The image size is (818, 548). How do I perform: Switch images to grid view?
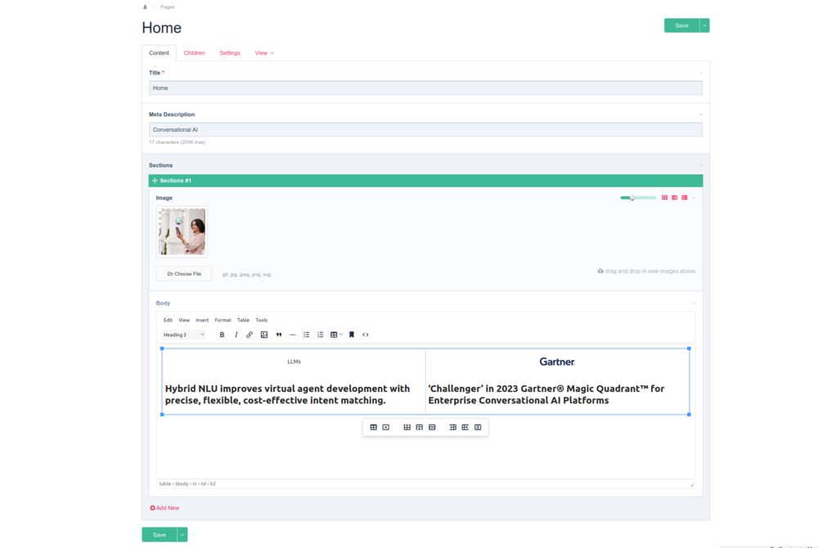click(x=665, y=198)
